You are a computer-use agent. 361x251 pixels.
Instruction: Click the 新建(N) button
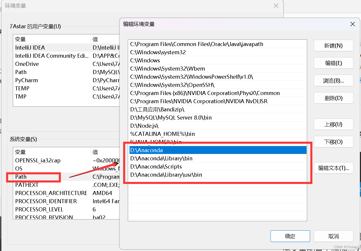point(333,45)
